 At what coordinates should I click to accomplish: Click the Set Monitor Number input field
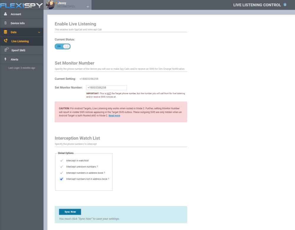pos(106,87)
